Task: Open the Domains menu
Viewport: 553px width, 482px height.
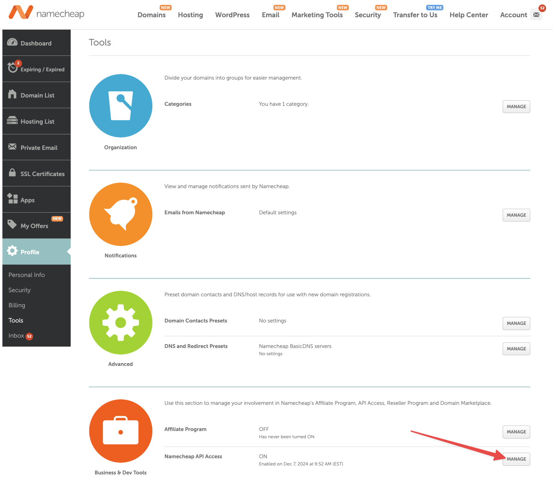Action: click(151, 15)
